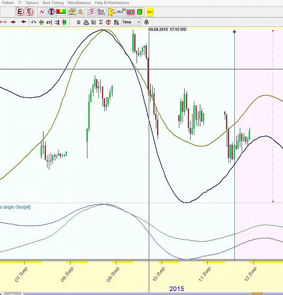Click the yellow 64x icon
The image size is (283, 295).
coord(150,12)
